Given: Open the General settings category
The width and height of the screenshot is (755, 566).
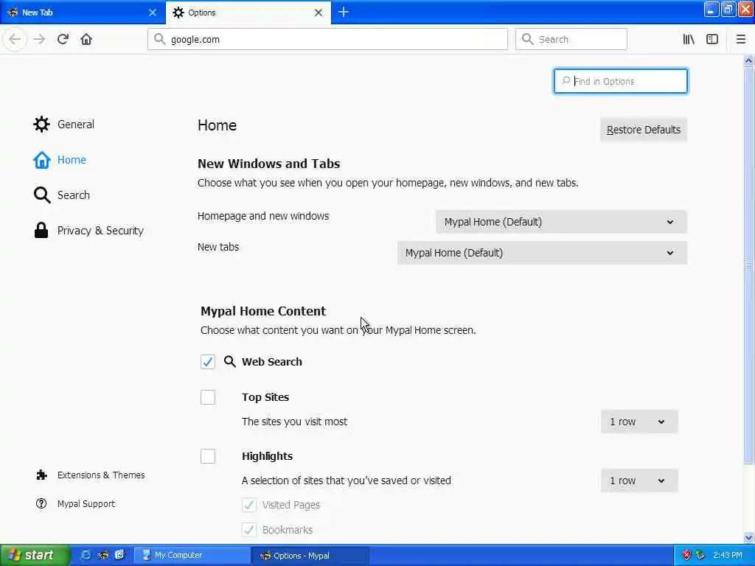Looking at the screenshot, I should click(63, 124).
